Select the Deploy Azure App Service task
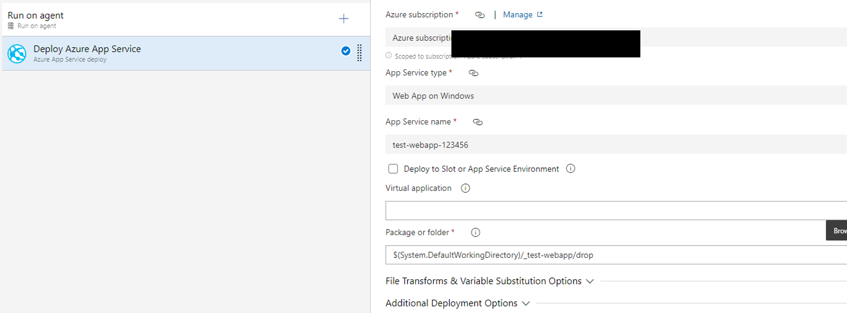 pos(186,54)
